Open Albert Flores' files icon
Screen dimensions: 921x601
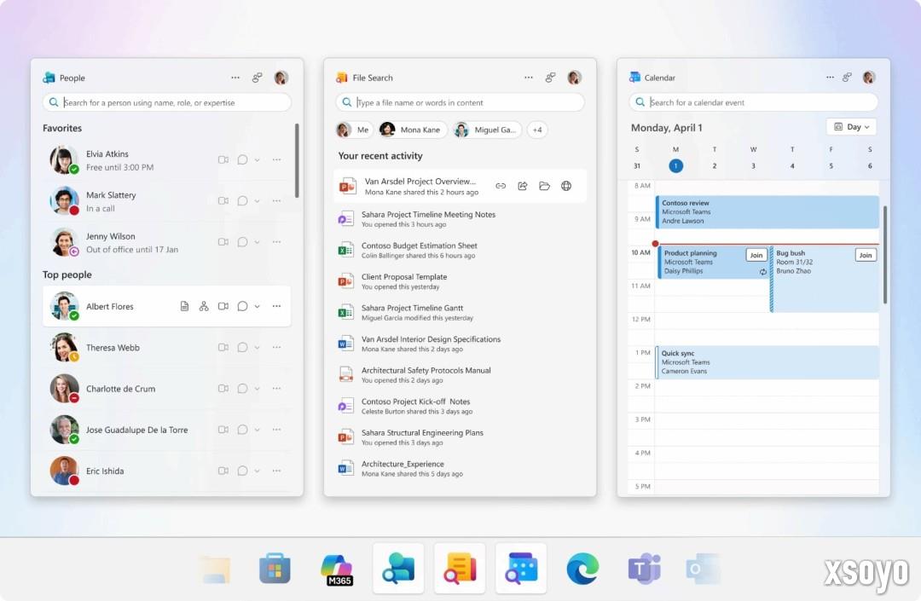tap(184, 306)
